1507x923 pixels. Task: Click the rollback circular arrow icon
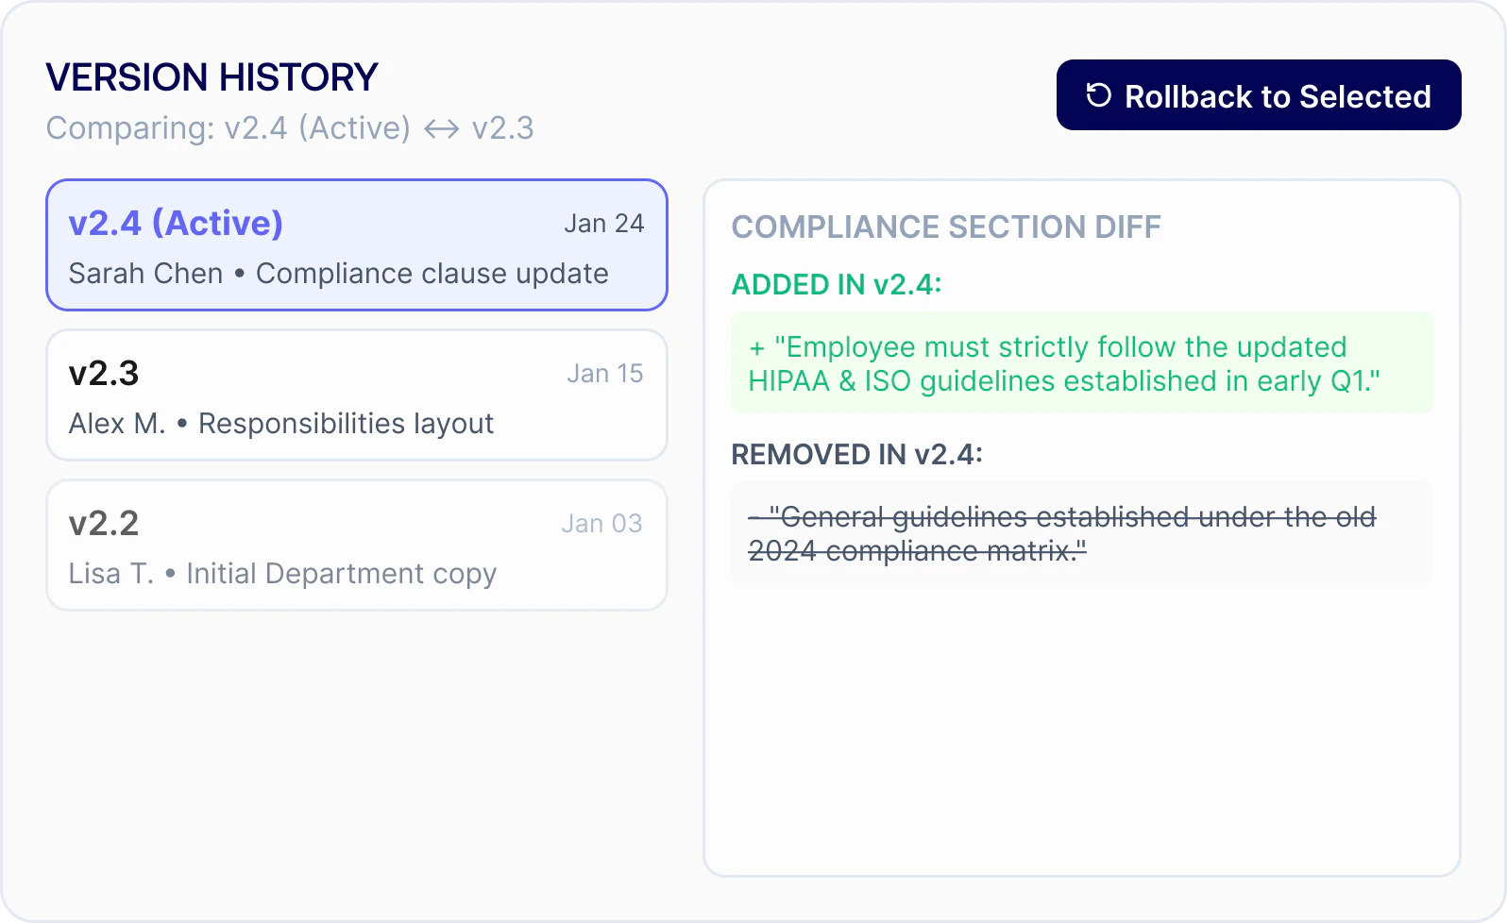click(x=1098, y=95)
